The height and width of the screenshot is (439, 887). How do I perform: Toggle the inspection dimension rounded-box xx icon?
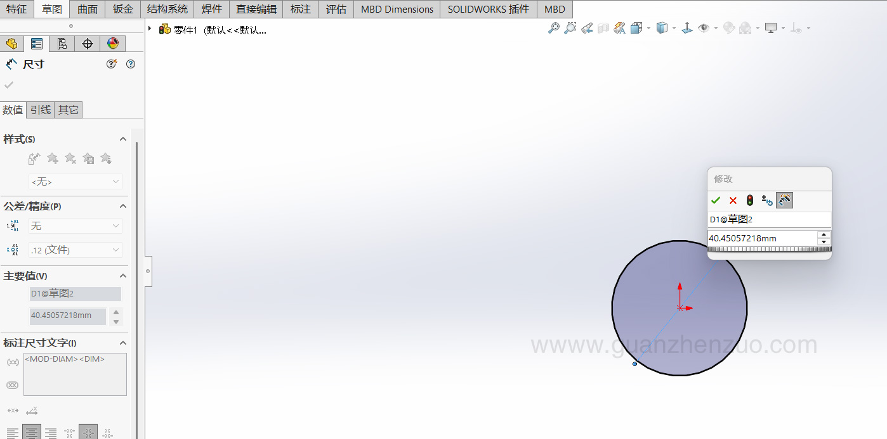(x=12, y=385)
